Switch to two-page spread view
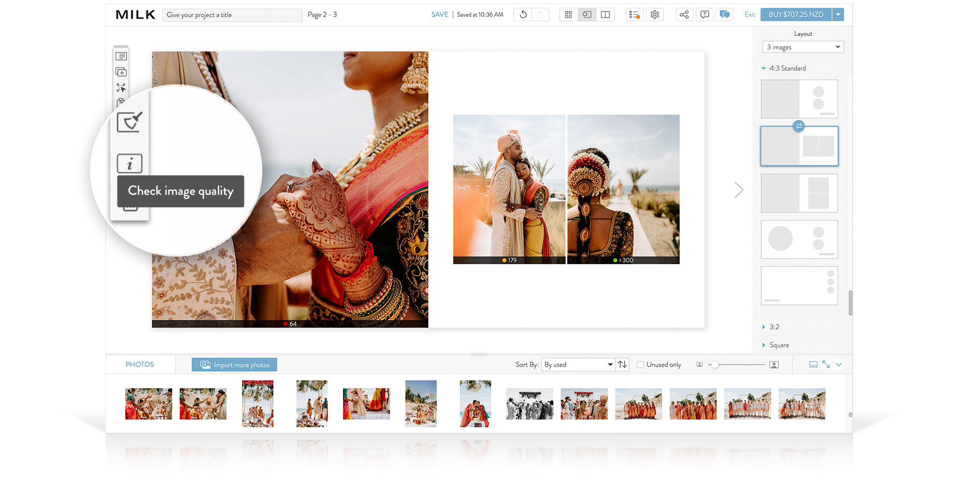The image size is (958, 484). point(605,15)
